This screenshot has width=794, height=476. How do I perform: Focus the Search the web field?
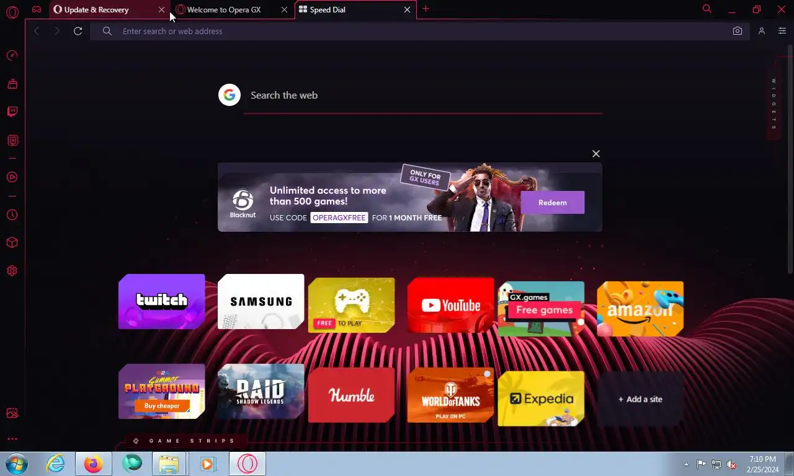pyautogui.click(x=422, y=95)
